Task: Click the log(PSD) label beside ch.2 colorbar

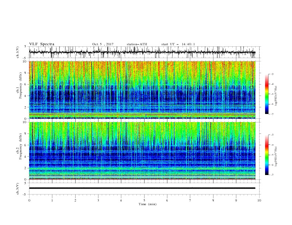Action: pyautogui.click(x=276, y=157)
